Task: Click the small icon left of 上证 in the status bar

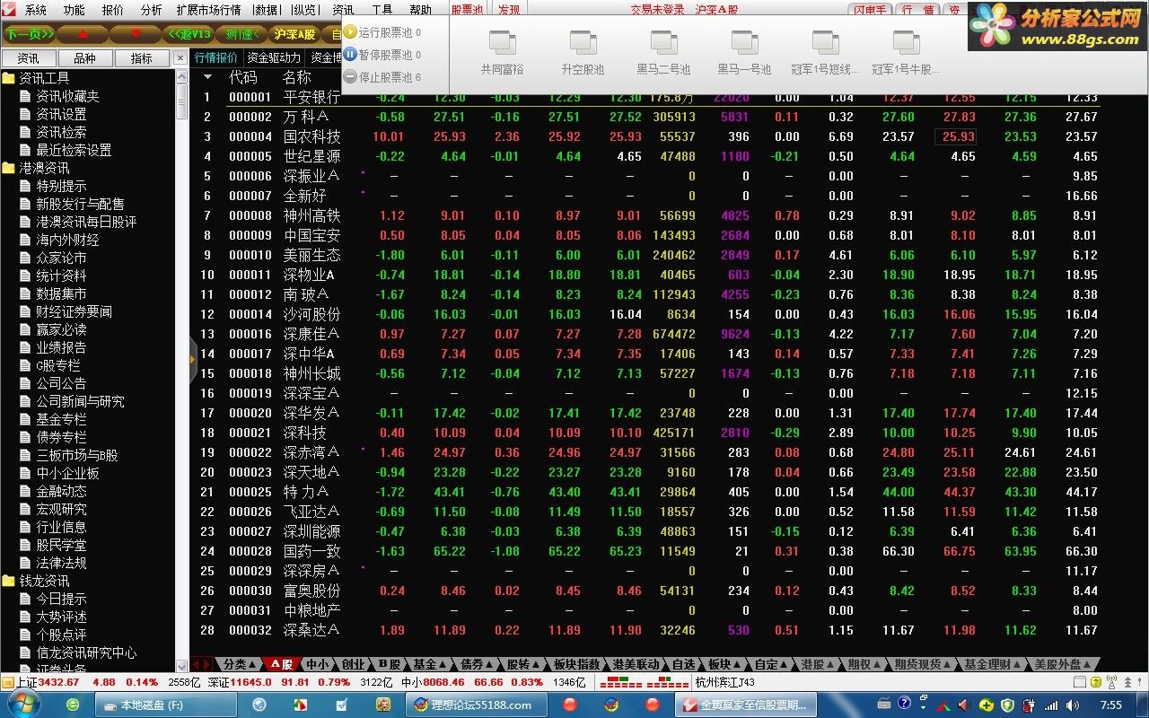Action: pyautogui.click(x=8, y=682)
